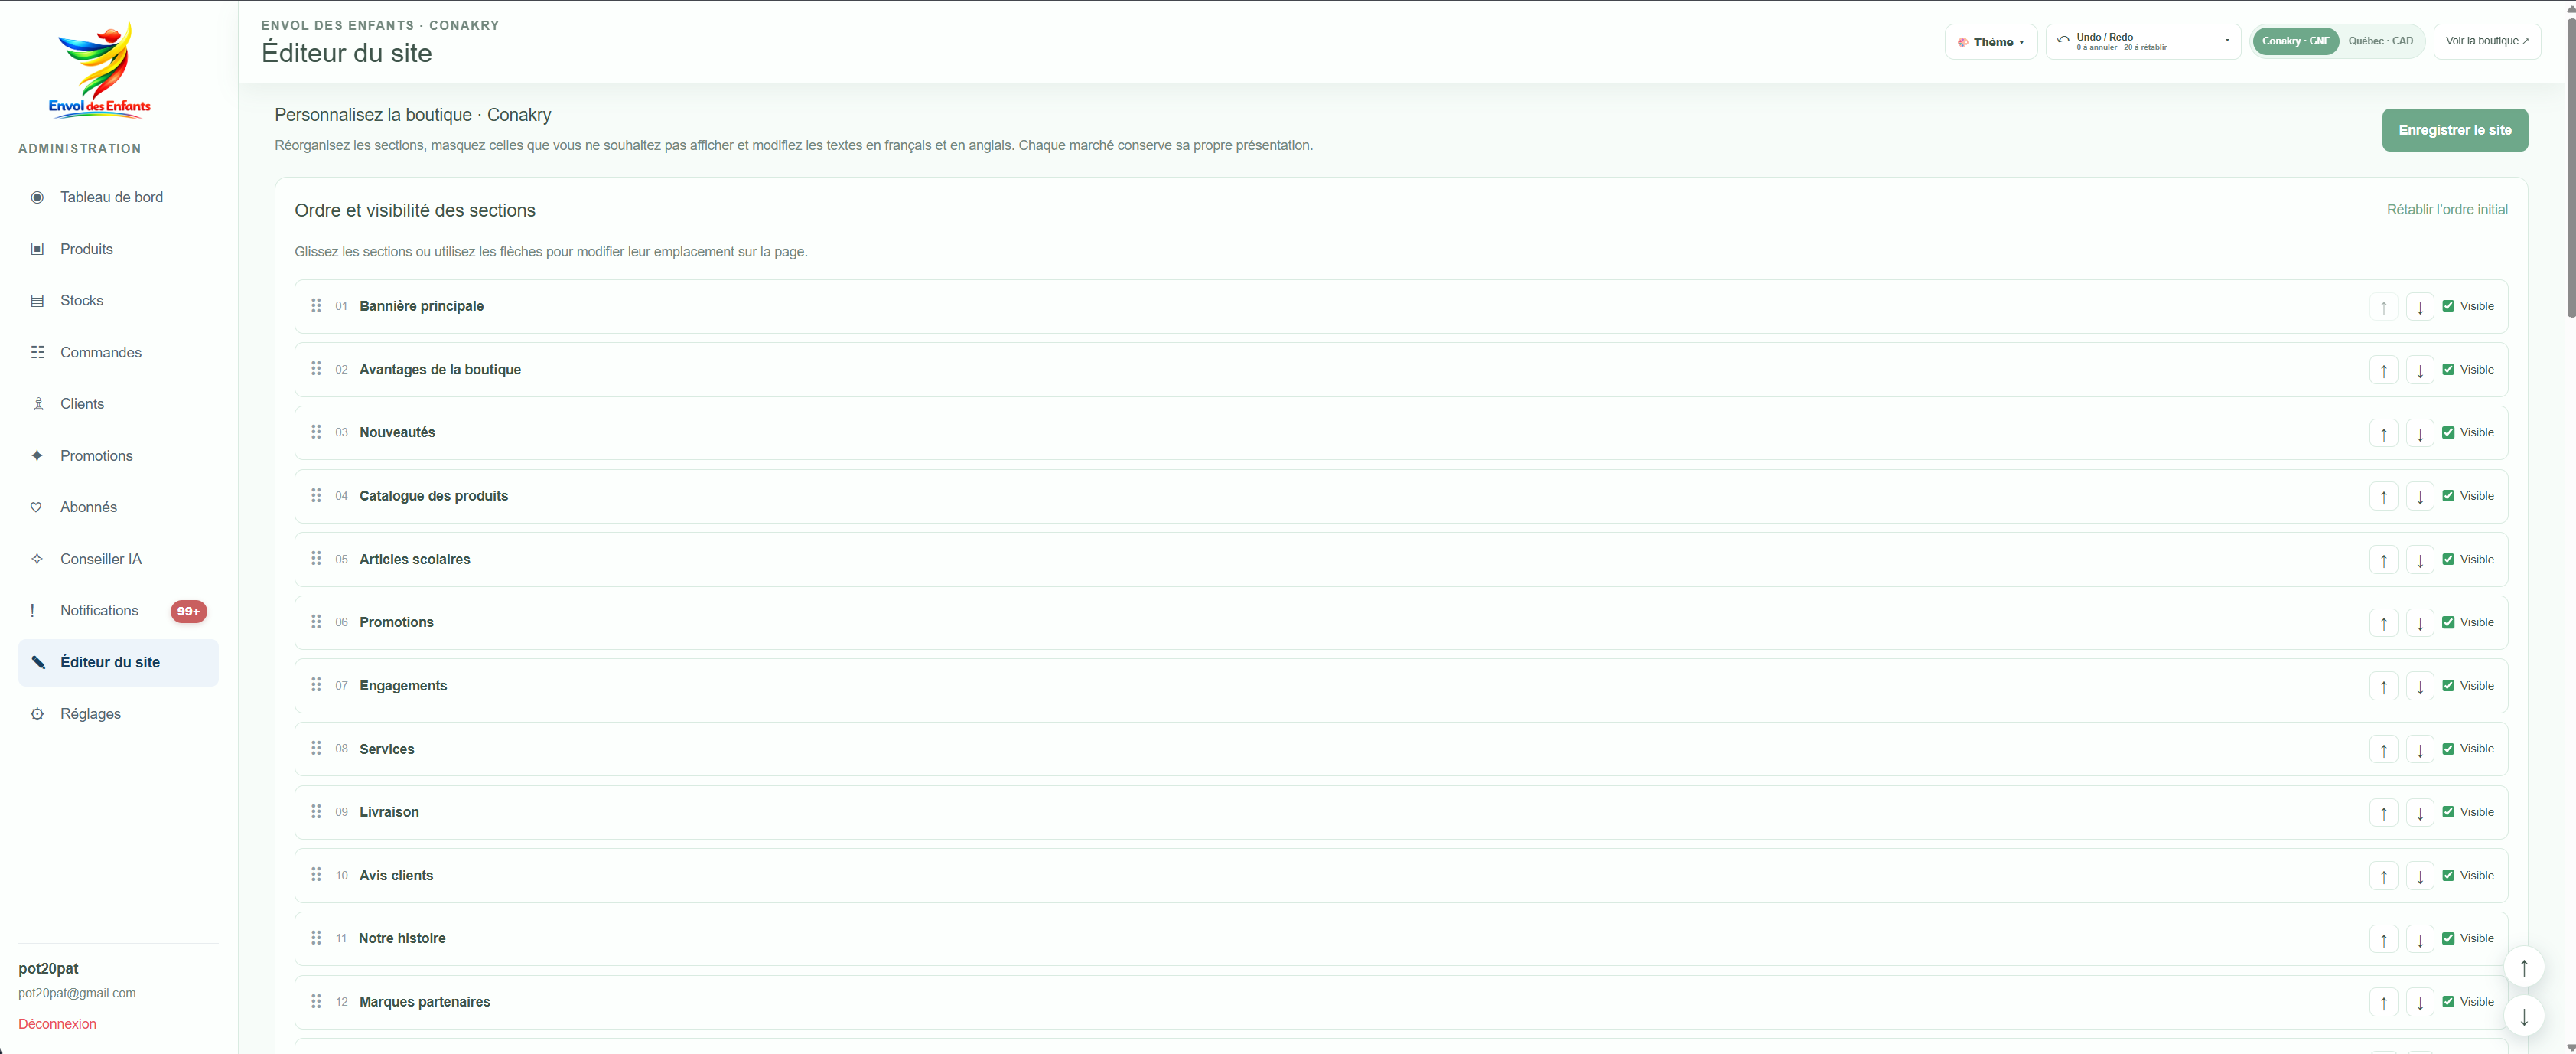2576x1054 pixels.
Task: Open Conseiller IA in sidebar
Action: [x=118, y=559]
